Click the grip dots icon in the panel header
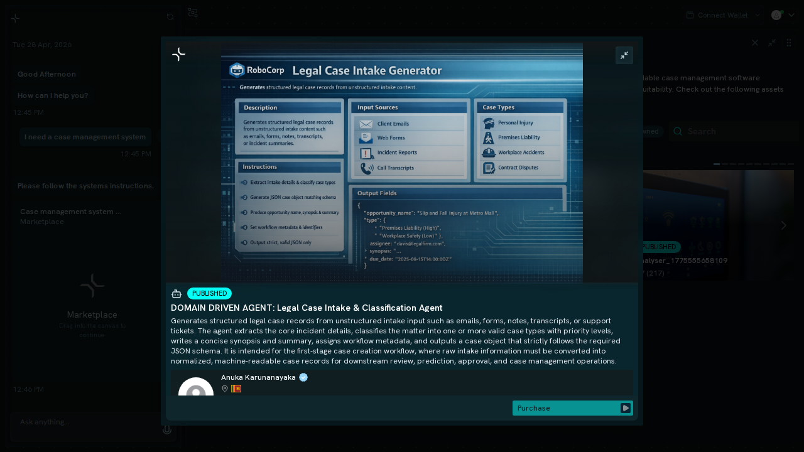The width and height of the screenshot is (804, 452). (x=789, y=43)
